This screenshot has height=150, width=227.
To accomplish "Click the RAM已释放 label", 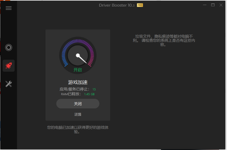I will point(71,94).
